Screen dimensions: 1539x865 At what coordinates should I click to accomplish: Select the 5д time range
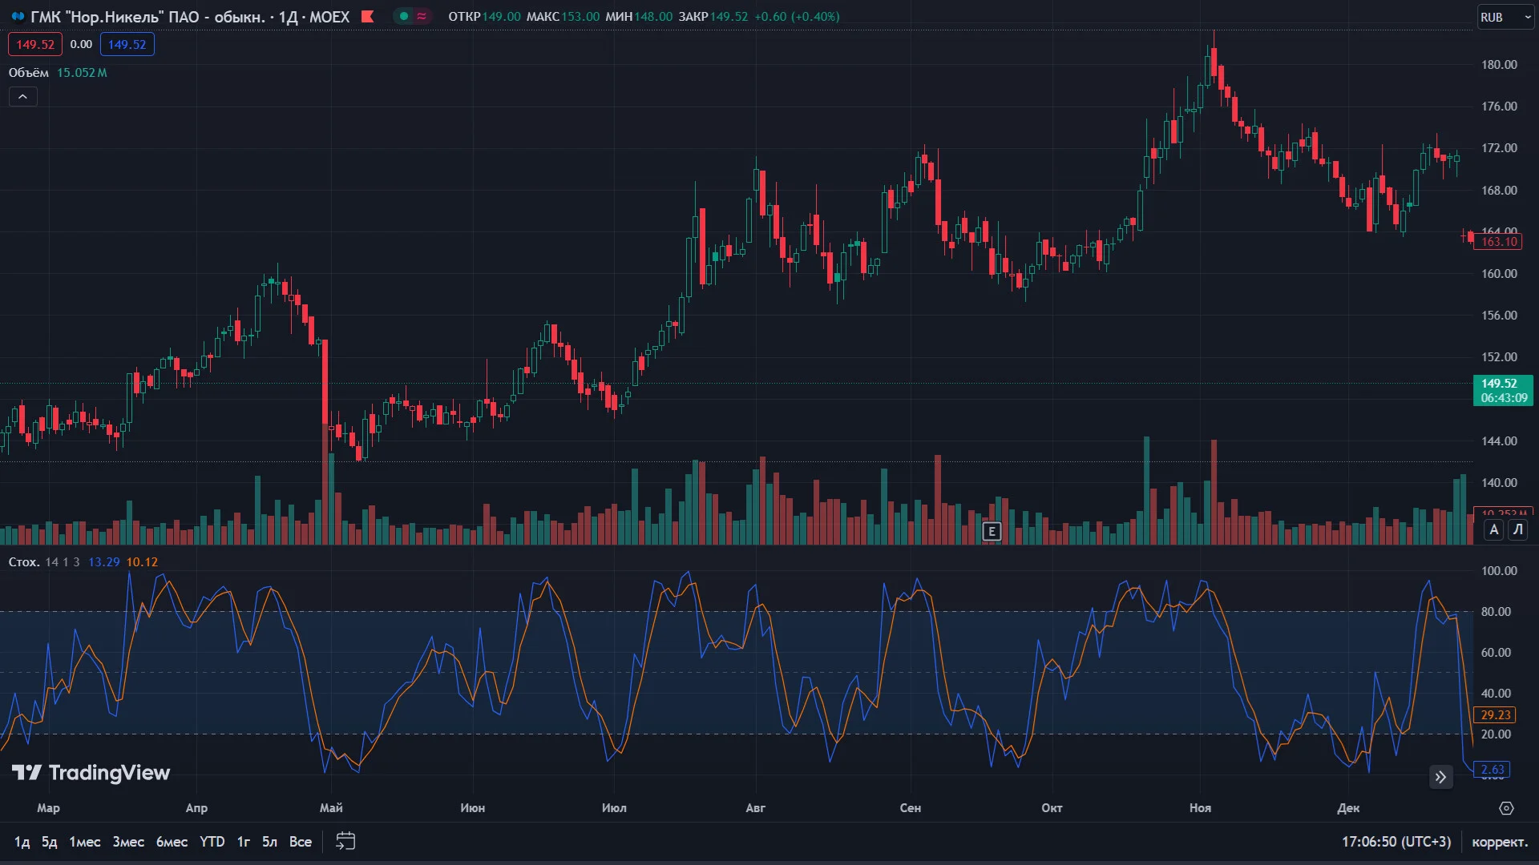pos(49,842)
